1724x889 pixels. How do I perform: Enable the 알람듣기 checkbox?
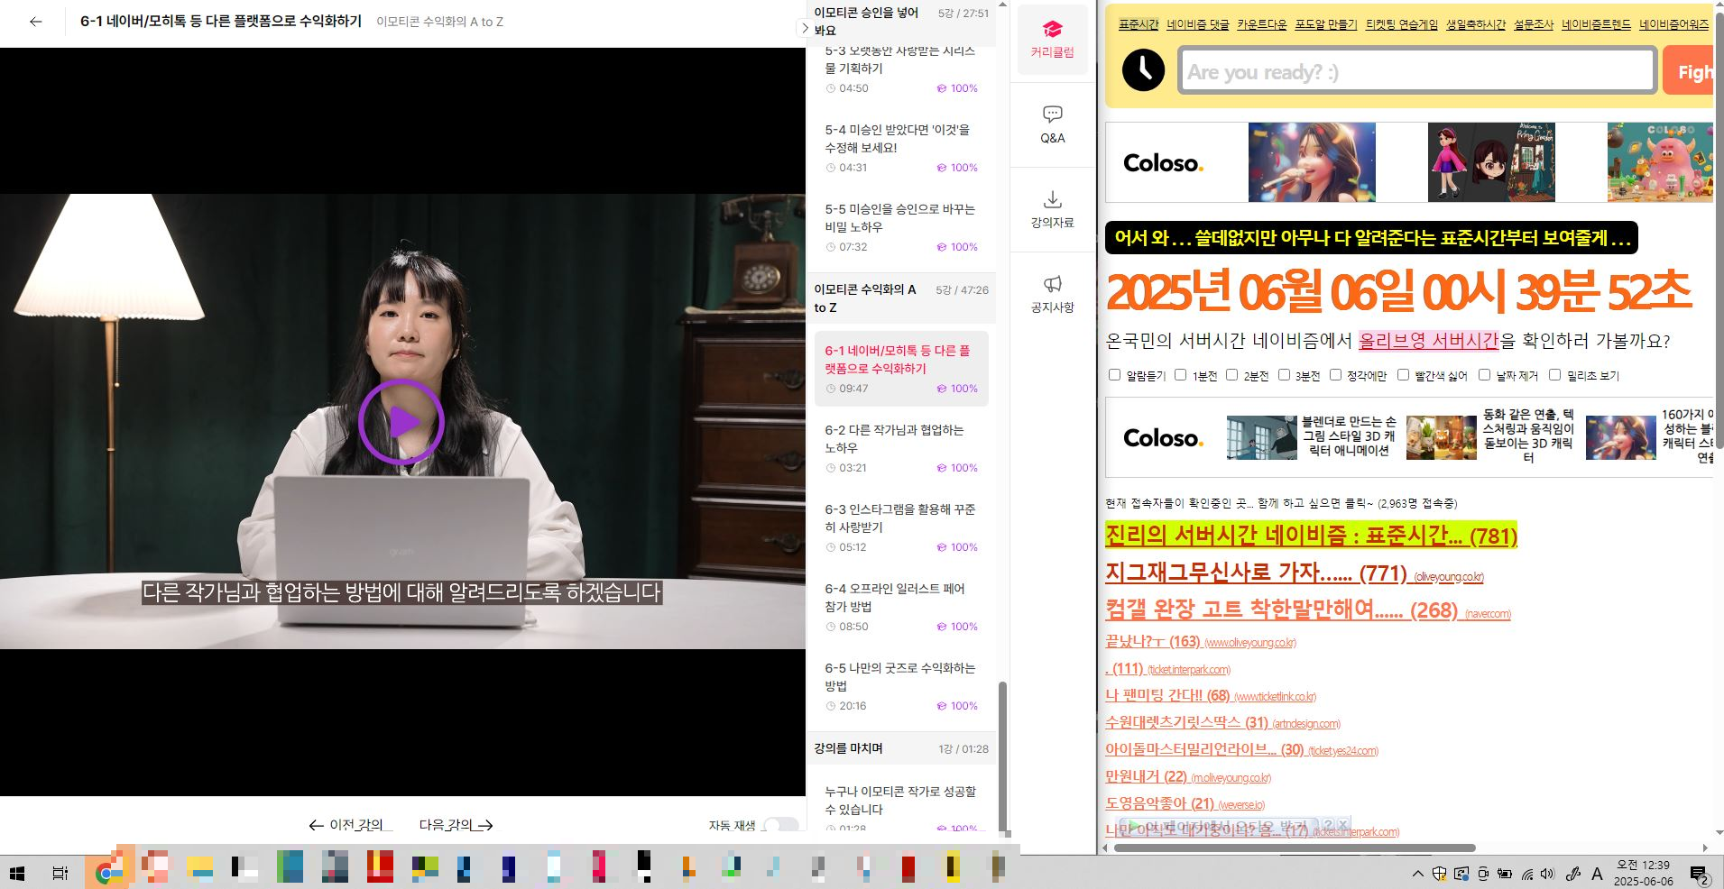[1114, 374]
